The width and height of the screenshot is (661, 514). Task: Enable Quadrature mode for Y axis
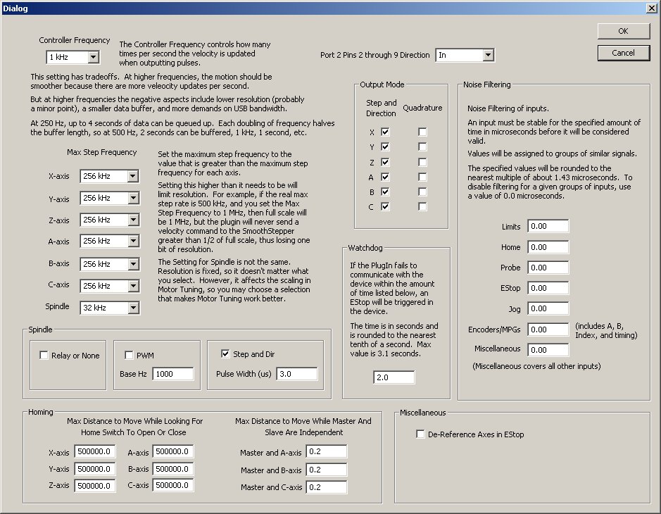pos(422,146)
